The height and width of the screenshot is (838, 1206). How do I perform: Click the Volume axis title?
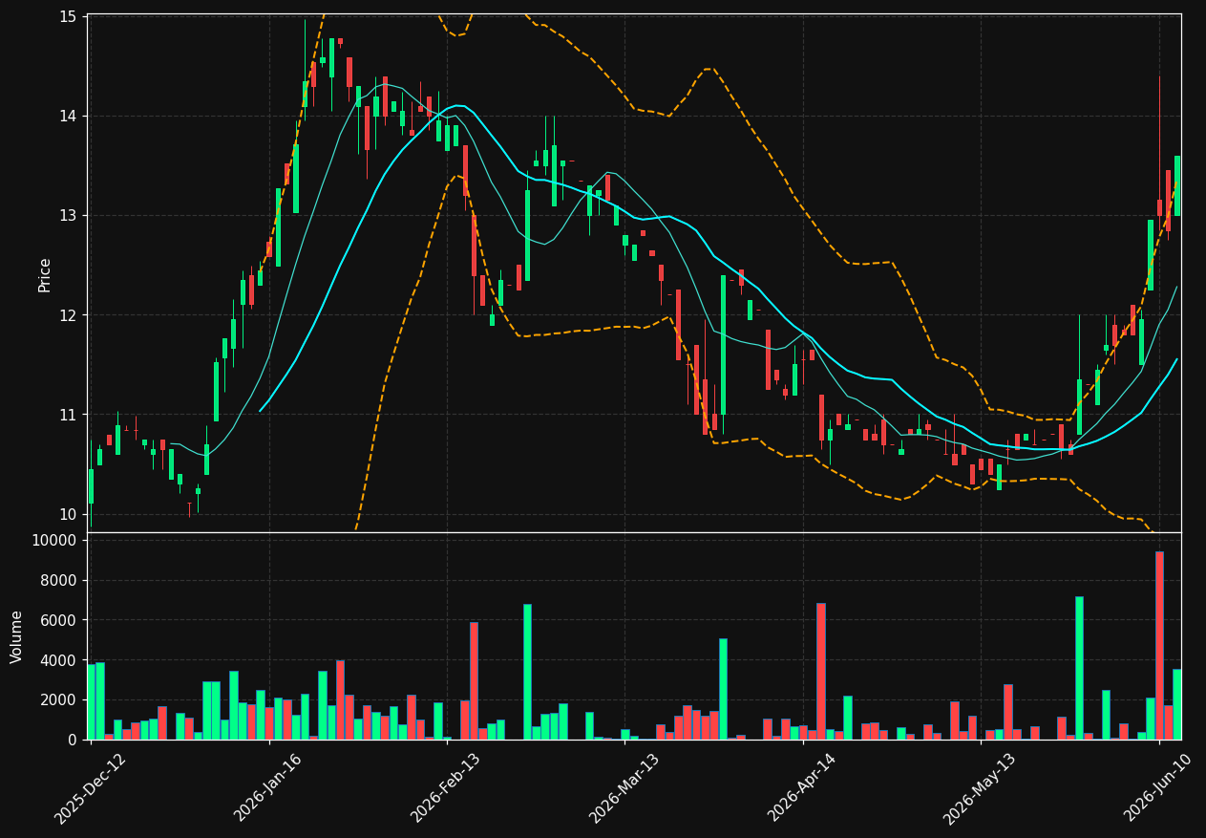pyautogui.click(x=17, y=636)
